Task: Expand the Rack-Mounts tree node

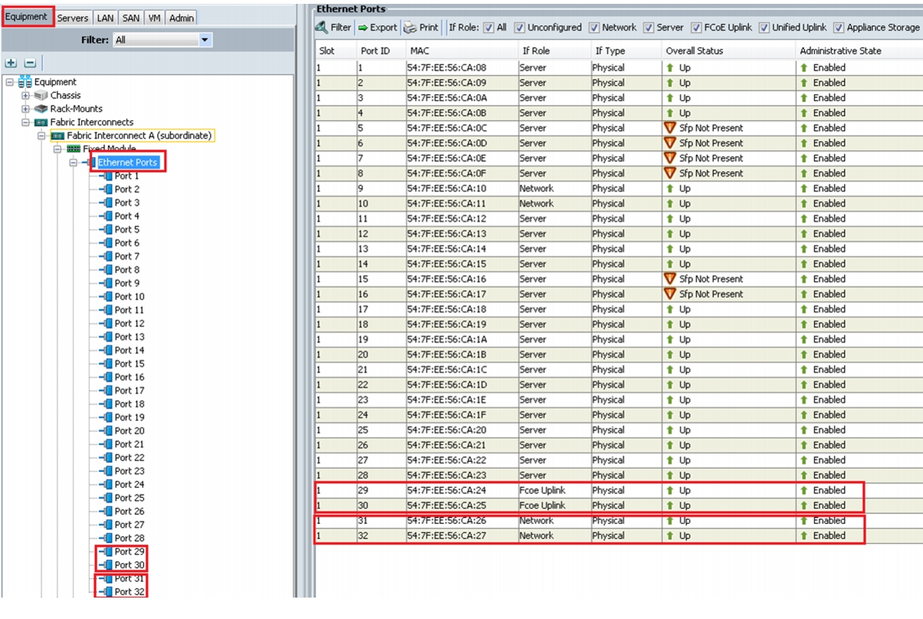Action: click(x=26, y=109)
